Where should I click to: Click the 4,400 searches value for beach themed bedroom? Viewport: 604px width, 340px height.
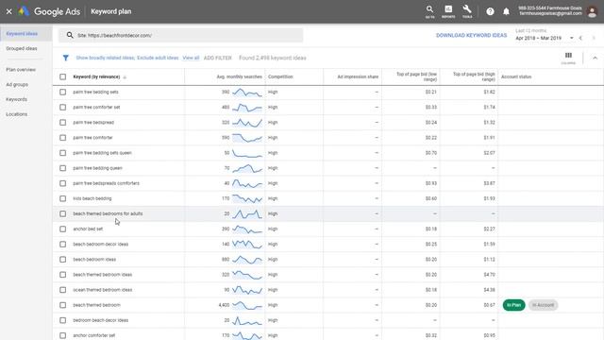click(x=224, y=305)
